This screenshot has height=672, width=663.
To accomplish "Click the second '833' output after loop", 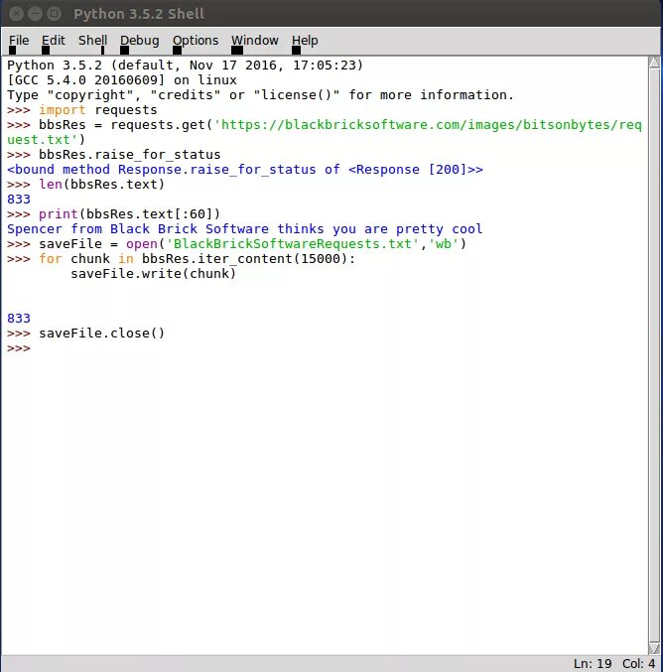I will click(19, 319).
